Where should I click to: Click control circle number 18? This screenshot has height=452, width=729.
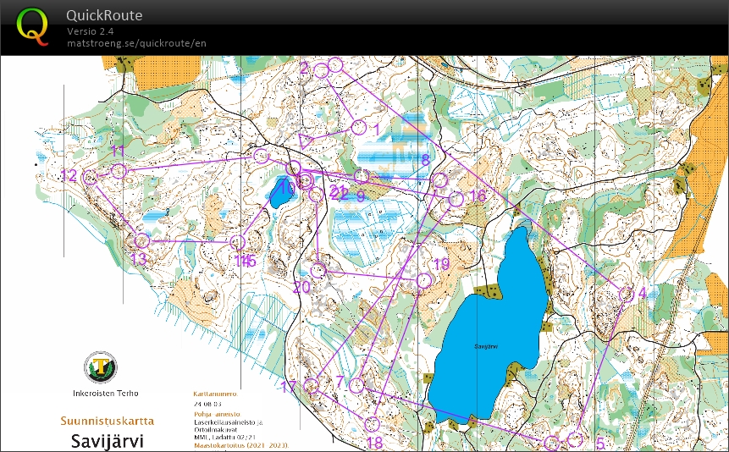tap(372, 423)
